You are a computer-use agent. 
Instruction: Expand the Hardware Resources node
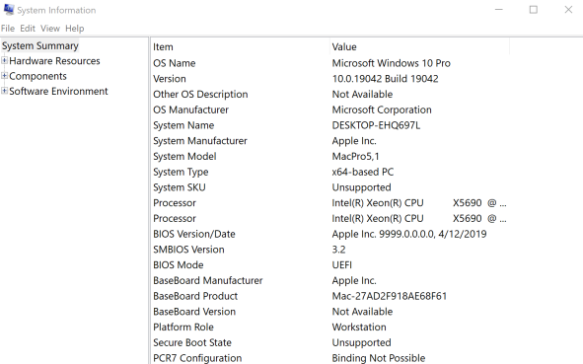tap(5, 60)
